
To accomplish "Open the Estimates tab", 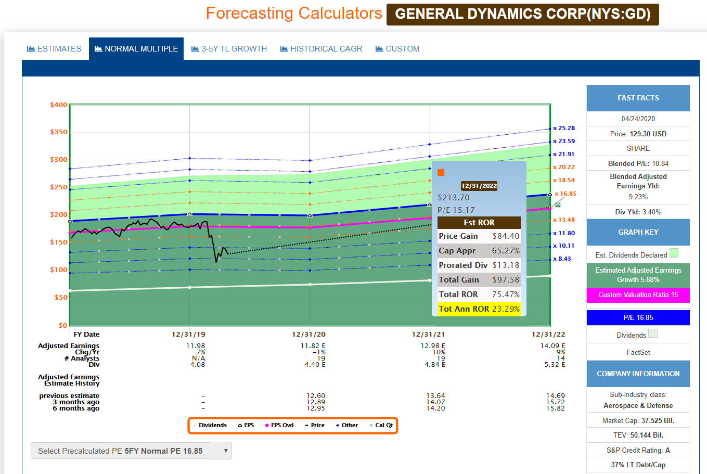I will pos(54,49).
